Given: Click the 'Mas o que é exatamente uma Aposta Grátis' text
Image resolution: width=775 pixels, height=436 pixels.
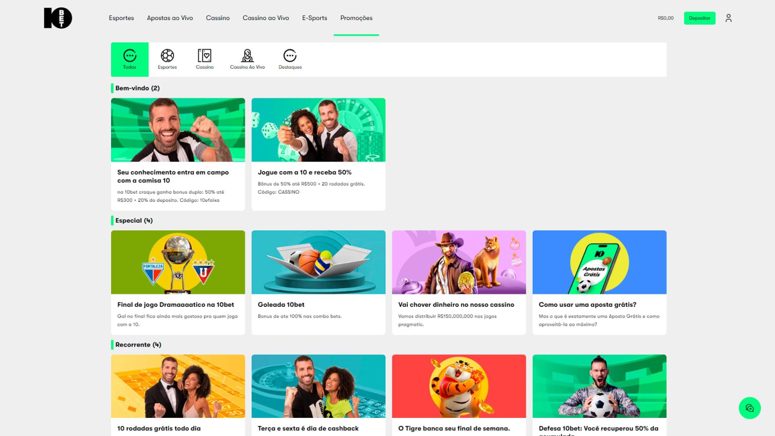Looking at the screenshot, I should point(599,320).
